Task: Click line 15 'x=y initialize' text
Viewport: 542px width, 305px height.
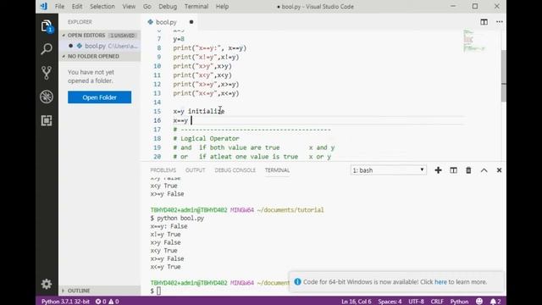Action: point(199,111)
